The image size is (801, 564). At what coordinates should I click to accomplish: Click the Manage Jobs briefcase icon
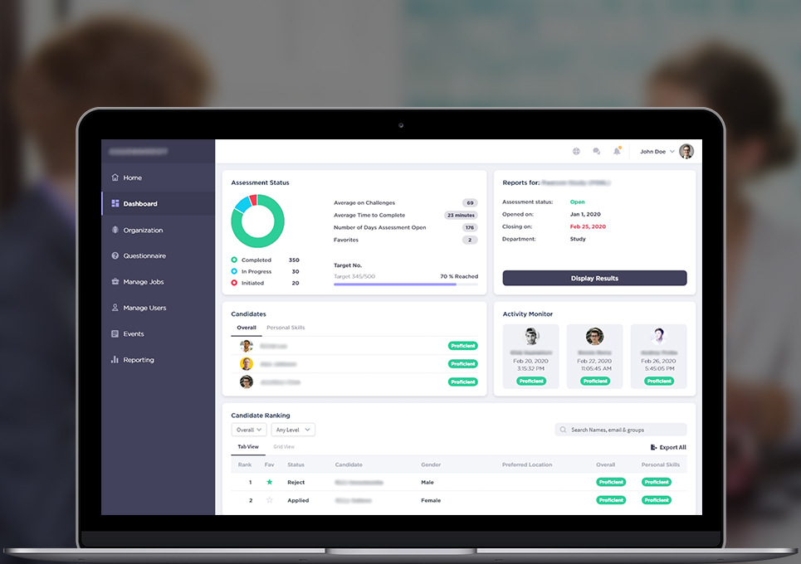click(x=115, y=282)
